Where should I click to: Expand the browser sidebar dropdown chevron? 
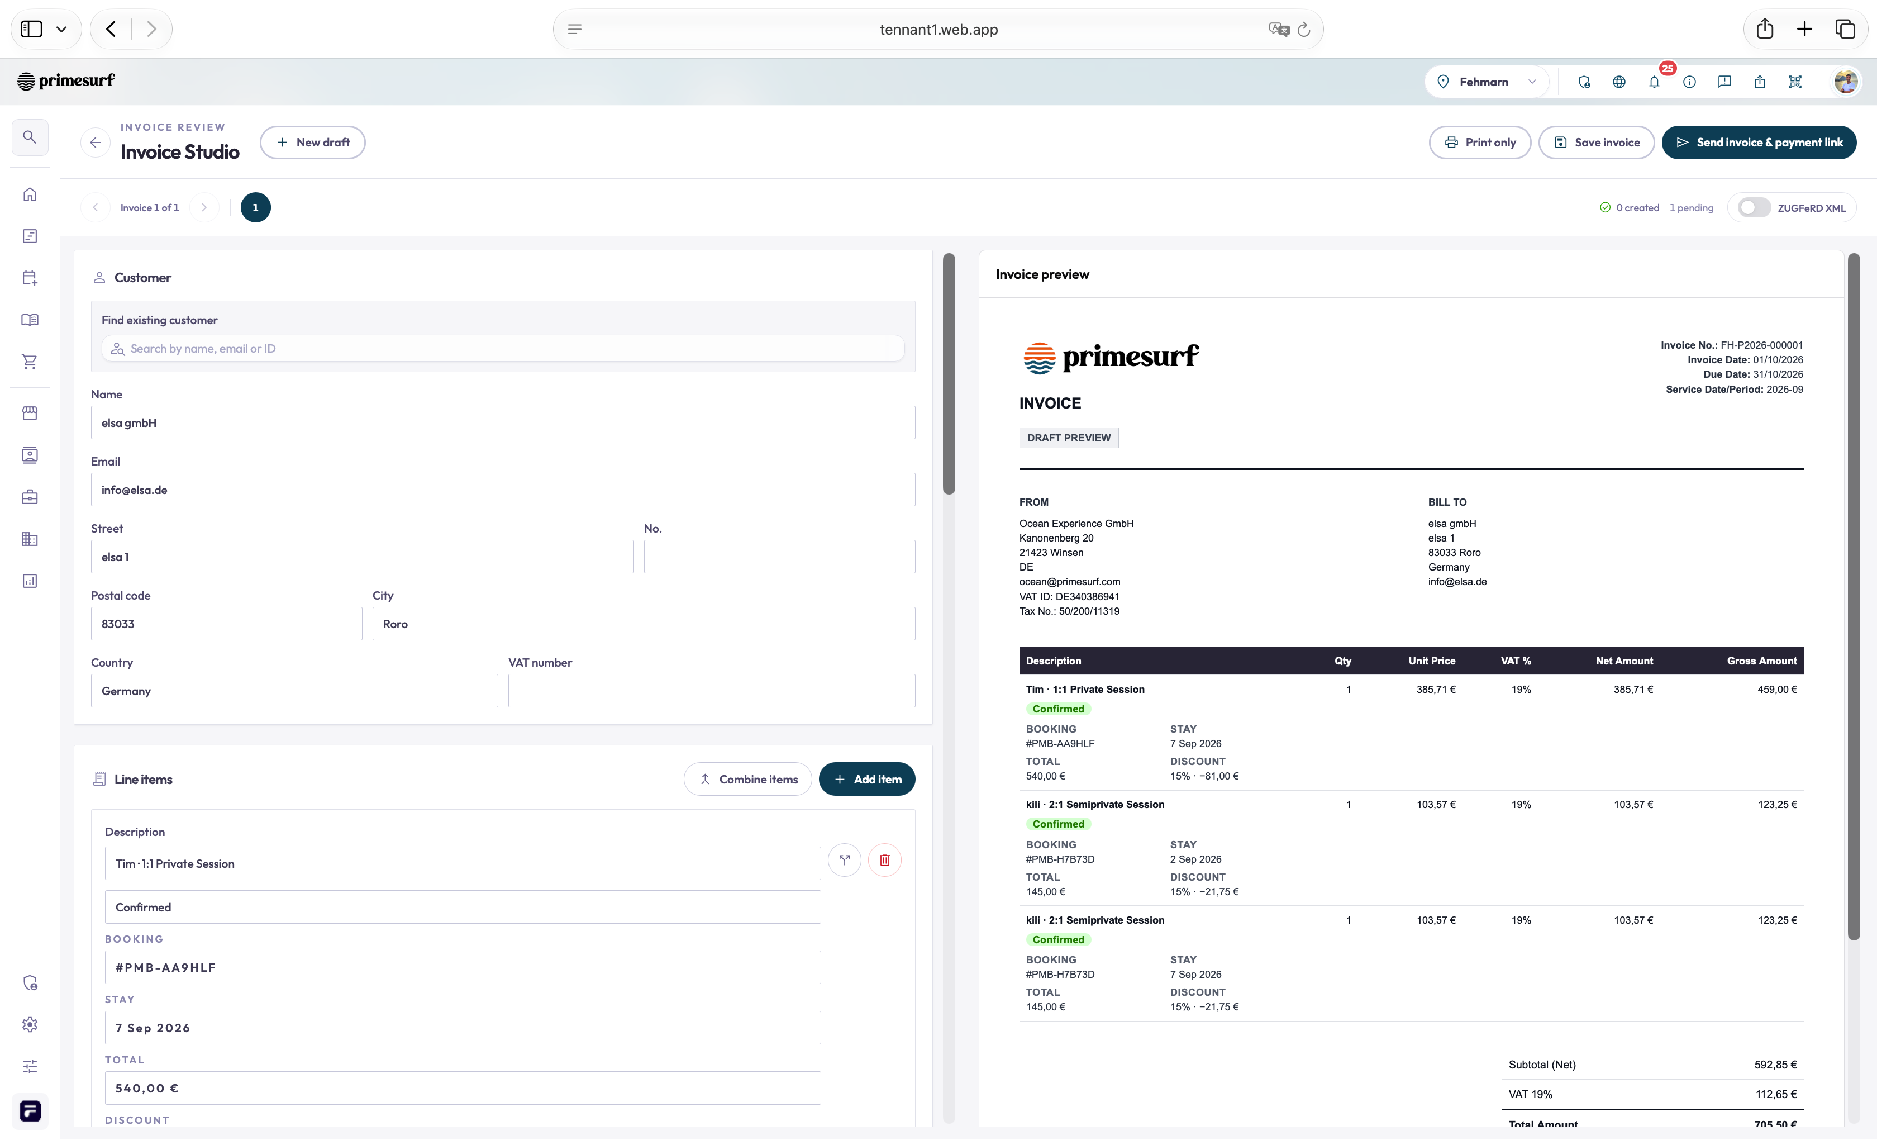(x=61, y=30)
